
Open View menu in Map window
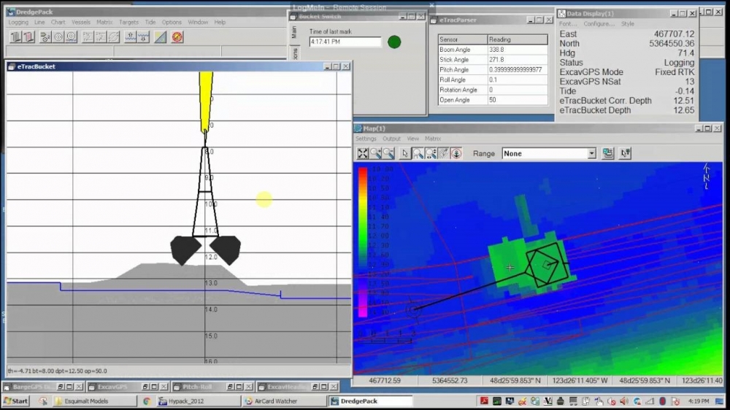[x=413, y=139]
